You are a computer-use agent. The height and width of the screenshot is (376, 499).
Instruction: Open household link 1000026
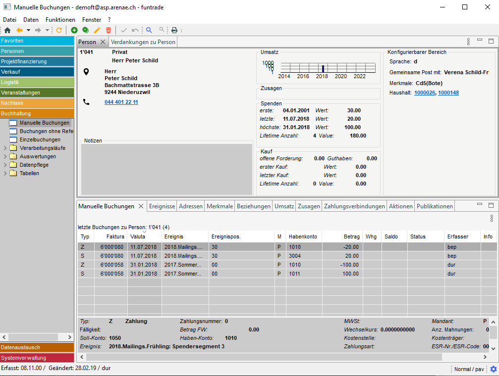click(424, 93)
